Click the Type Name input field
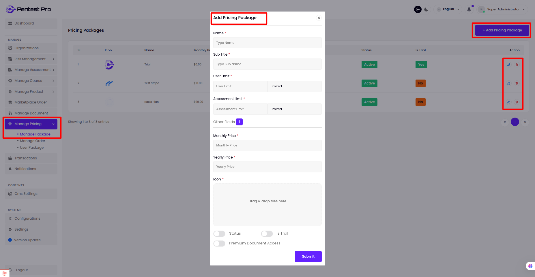 coord(267,43)
